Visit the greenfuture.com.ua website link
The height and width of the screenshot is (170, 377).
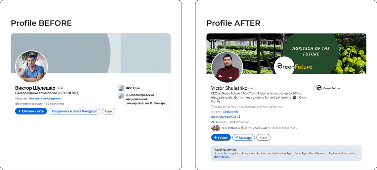pyautogui.click(x=224, y=117)
